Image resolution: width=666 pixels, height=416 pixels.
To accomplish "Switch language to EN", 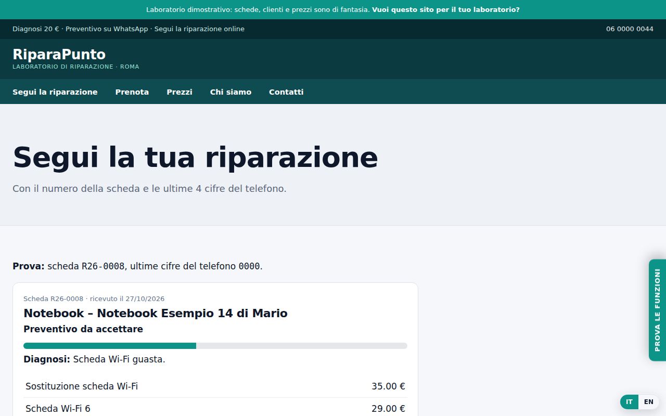I will pyautogui.click(x=648, y=402).
